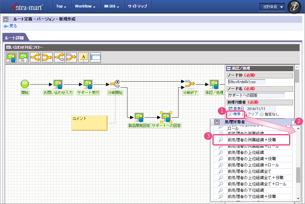Select the comment 'A' toolbar icon
Screen dimensions: 305x204
click(84, 58)
